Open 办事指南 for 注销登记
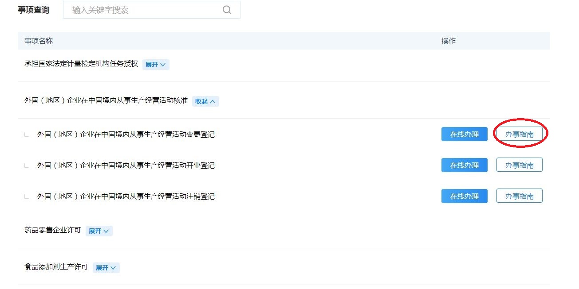The height and width of the screenshot is (289, 579). point(519,196)
